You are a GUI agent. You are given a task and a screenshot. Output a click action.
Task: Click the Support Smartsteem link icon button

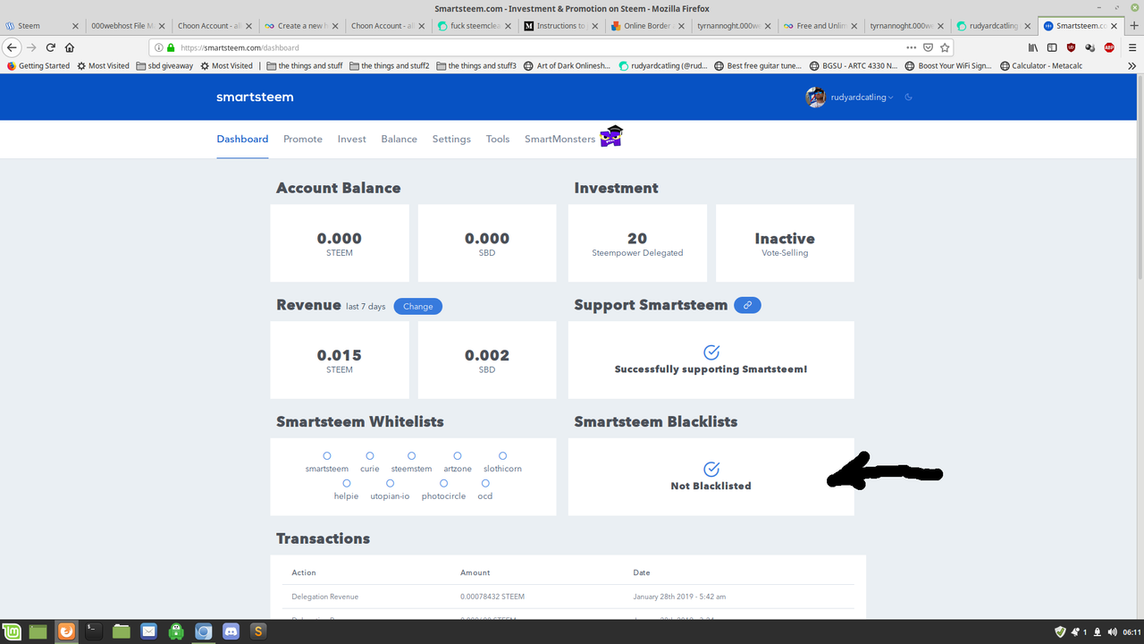point(747,305)
